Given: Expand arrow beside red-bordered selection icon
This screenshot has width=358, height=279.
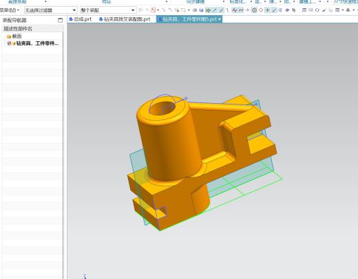Looking at the screenshot, I should pos(158,10).
